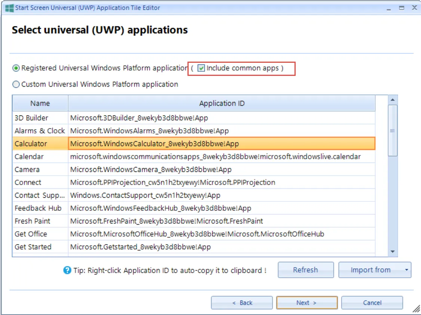Click the vertical scrollbar thumb
Screen dimensions: 421x315
[x=393, y=130]
